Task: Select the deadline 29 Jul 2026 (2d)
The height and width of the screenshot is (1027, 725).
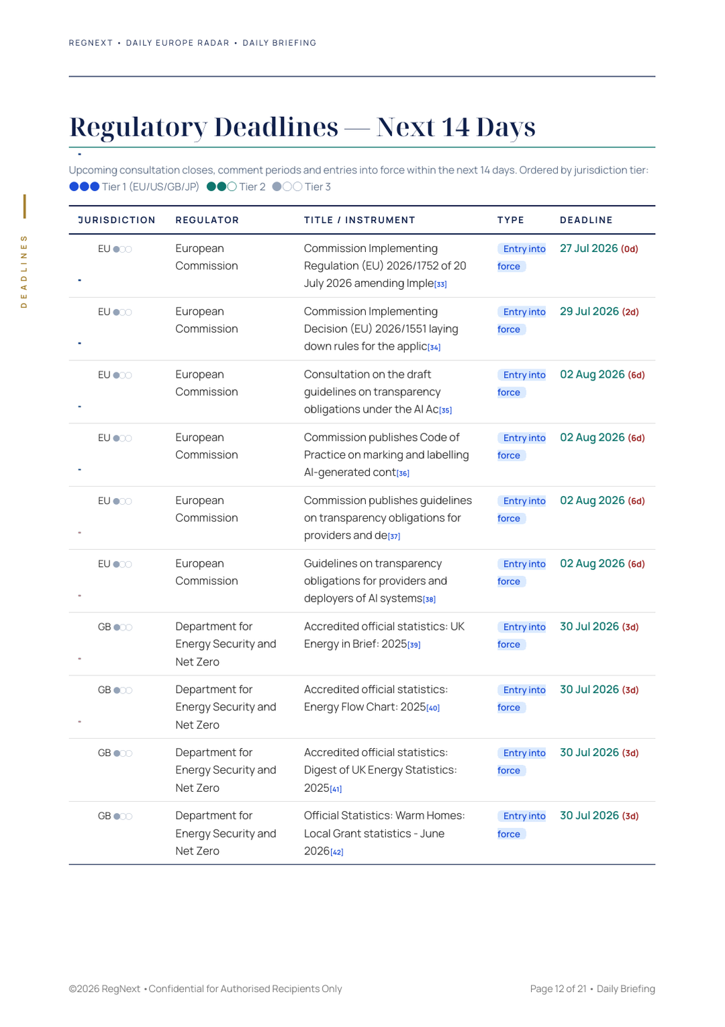Action: (599, 312)
